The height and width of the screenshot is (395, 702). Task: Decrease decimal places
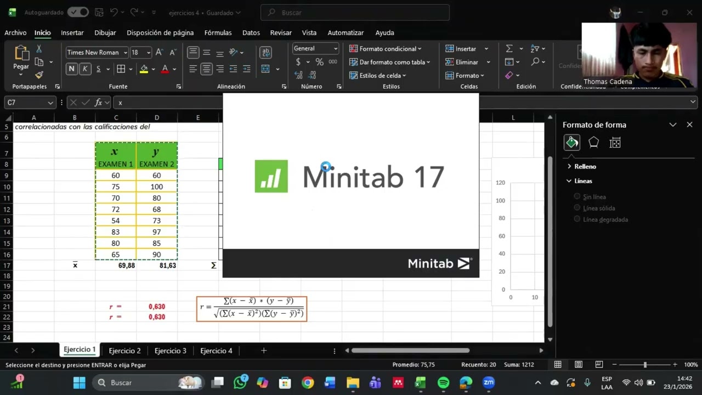312,75
